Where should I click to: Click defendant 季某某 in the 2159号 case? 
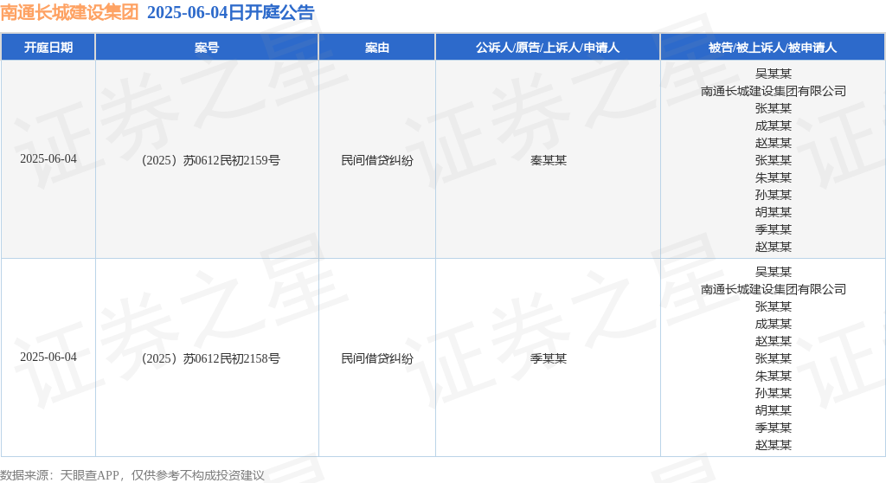click(773, 229)
